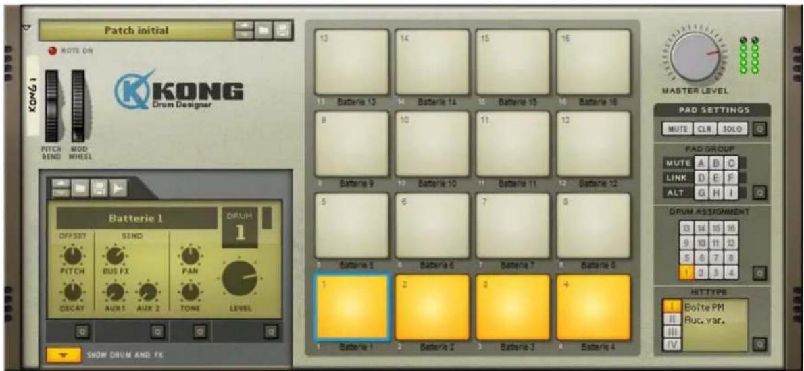This screenshot has height=371, width=804.
Task: Click 'Boîte PM' in Hit Type display
Action: click(703, 307)
